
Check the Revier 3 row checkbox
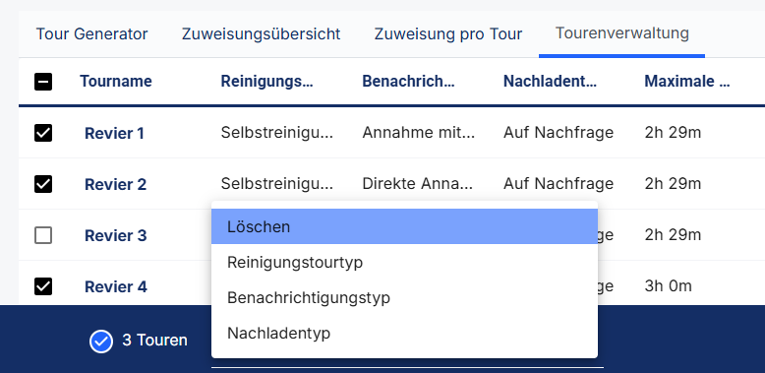[x=43, y=236]
